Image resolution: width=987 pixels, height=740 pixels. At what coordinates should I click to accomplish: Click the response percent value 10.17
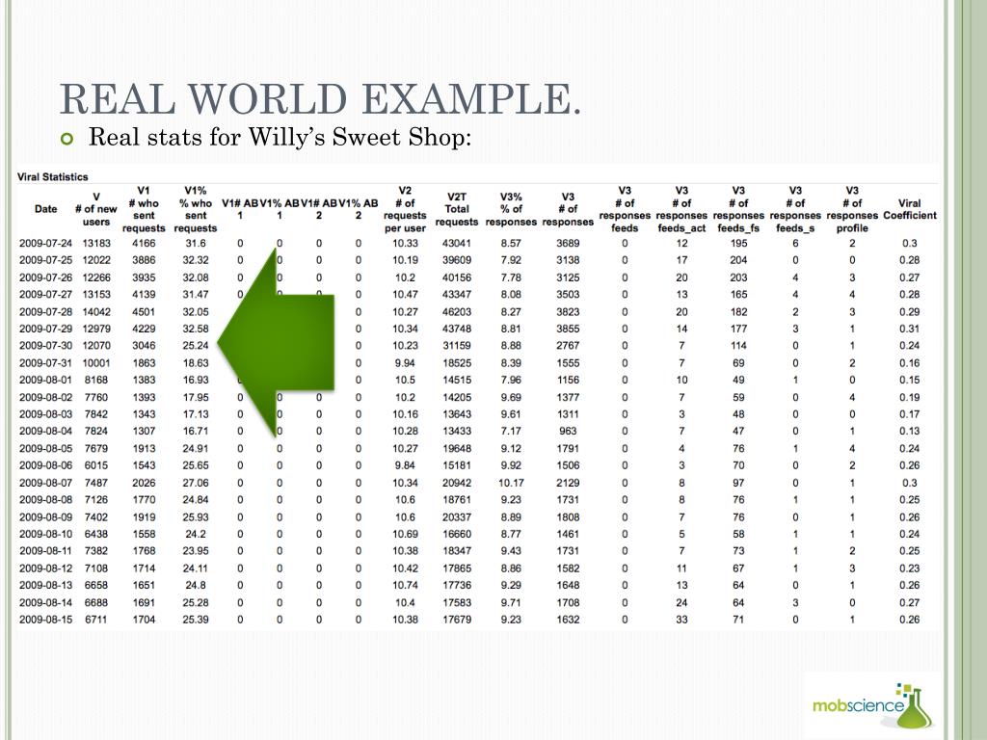tap(511, 483)
